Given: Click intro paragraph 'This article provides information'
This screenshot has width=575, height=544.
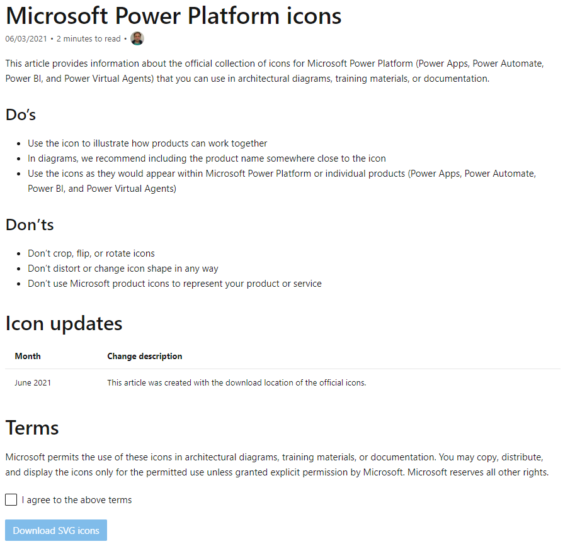Looking at the screenshot, I should coord(275,71).
